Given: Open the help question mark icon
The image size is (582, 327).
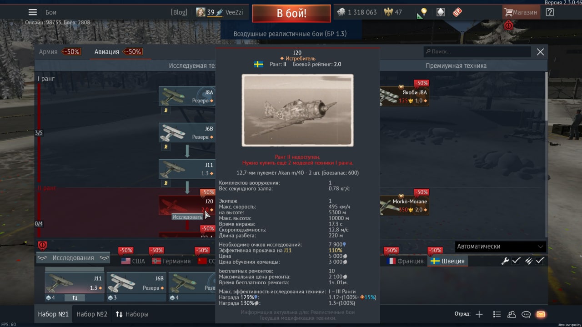Looking at the screenshot, I should coord(550,12).
